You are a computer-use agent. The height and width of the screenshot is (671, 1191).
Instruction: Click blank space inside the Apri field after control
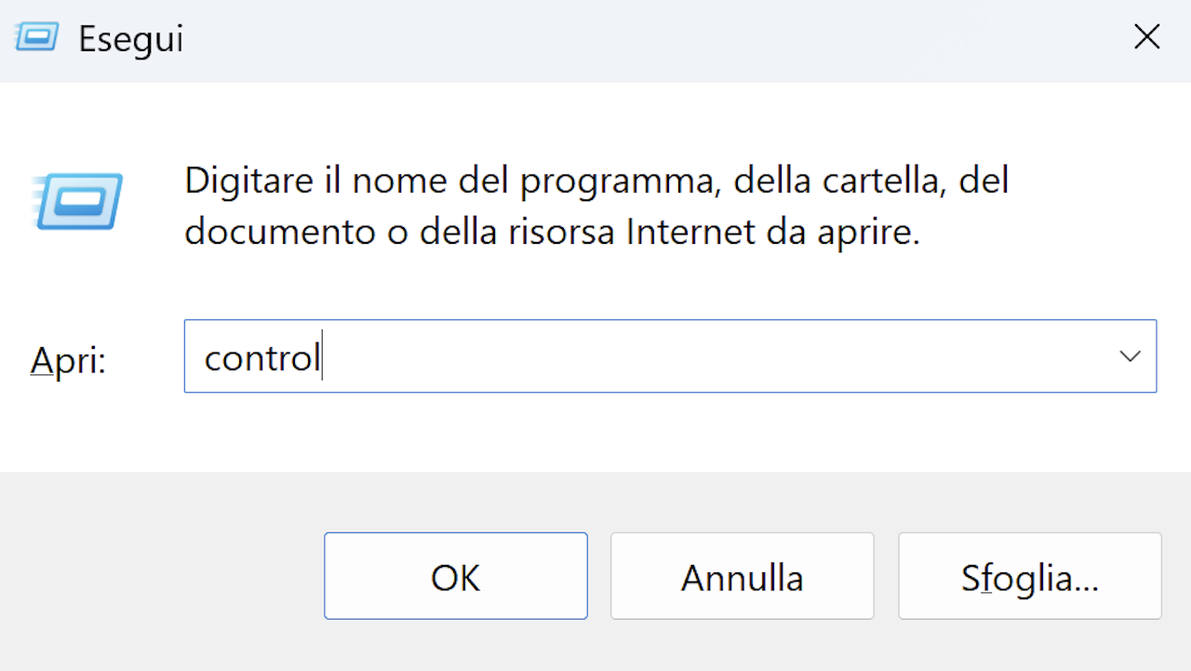707,356
